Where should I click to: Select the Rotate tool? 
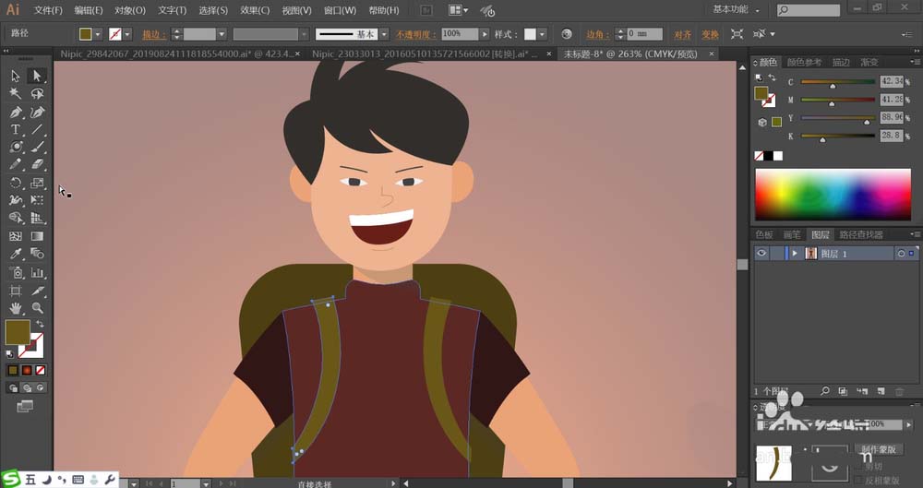(x=16, y=183)
